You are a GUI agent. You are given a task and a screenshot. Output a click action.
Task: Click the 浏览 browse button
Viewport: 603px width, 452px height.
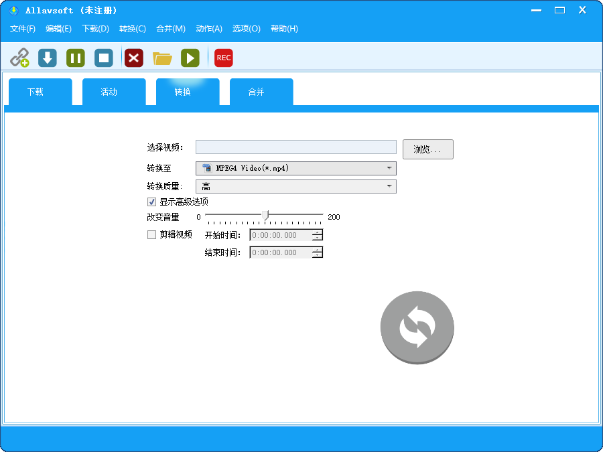427,149
